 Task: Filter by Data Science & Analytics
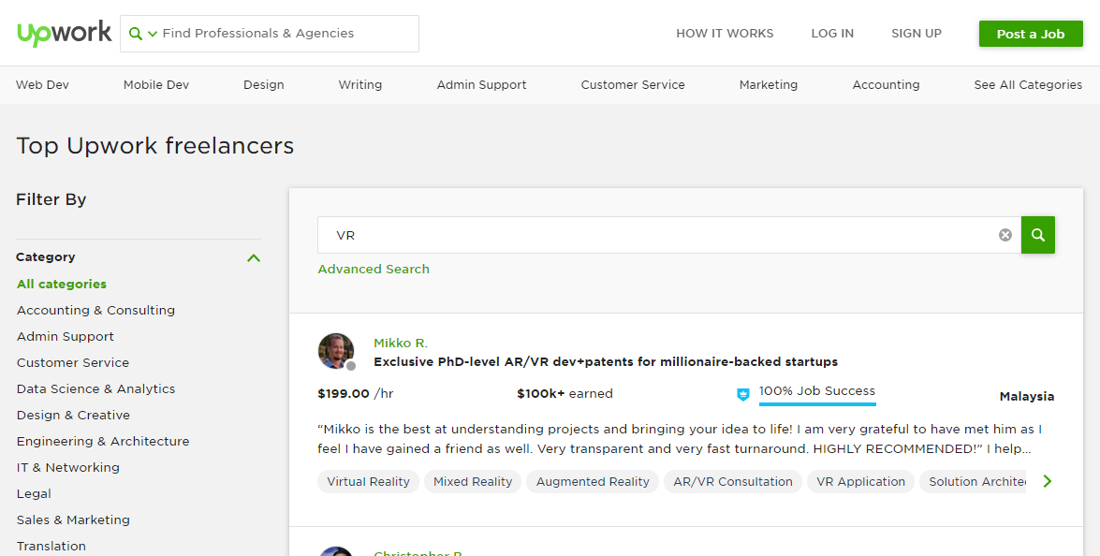(96, 389)
